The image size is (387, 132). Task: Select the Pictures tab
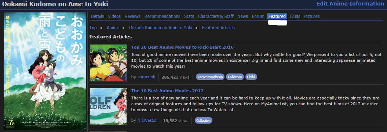pos(312,16)
